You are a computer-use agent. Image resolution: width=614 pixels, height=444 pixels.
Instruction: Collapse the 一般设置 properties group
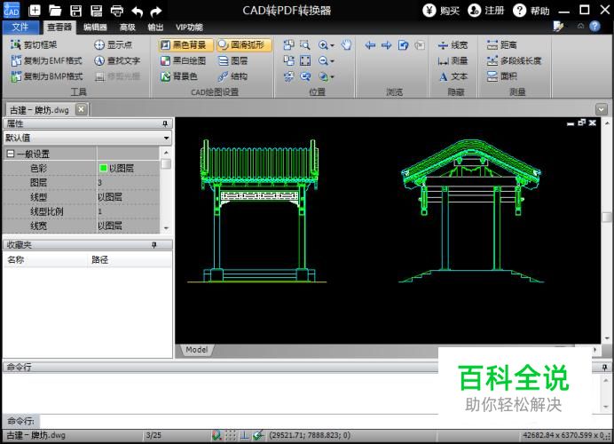pos(10,154)
